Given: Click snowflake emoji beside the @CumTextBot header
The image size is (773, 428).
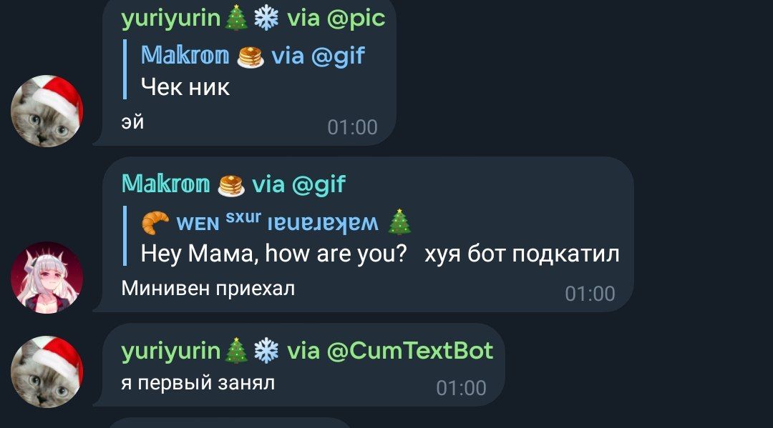Looking at the screenshot, I should pos(266,352).
